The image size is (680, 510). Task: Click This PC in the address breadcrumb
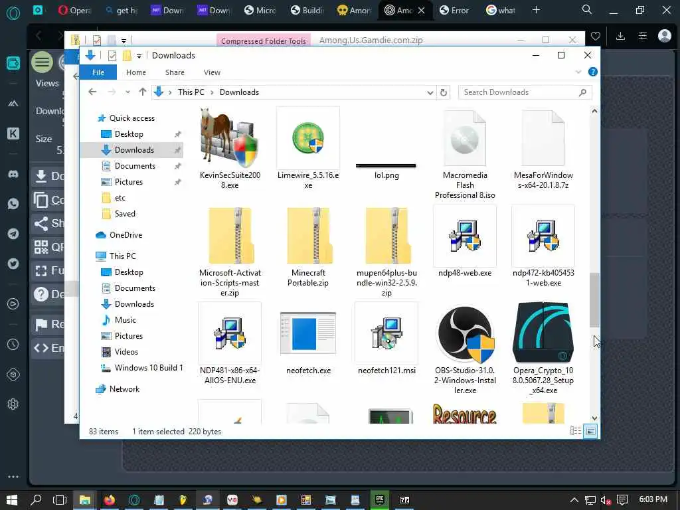pyautogui.click(x=191, y=92)
